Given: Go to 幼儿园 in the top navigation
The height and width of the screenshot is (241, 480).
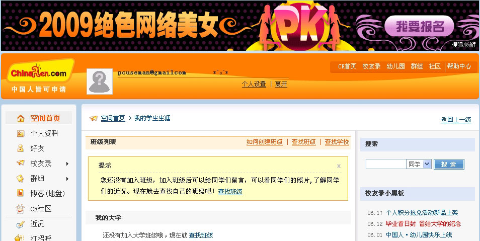Looking at the screenshot, I should tap(395, 66).
